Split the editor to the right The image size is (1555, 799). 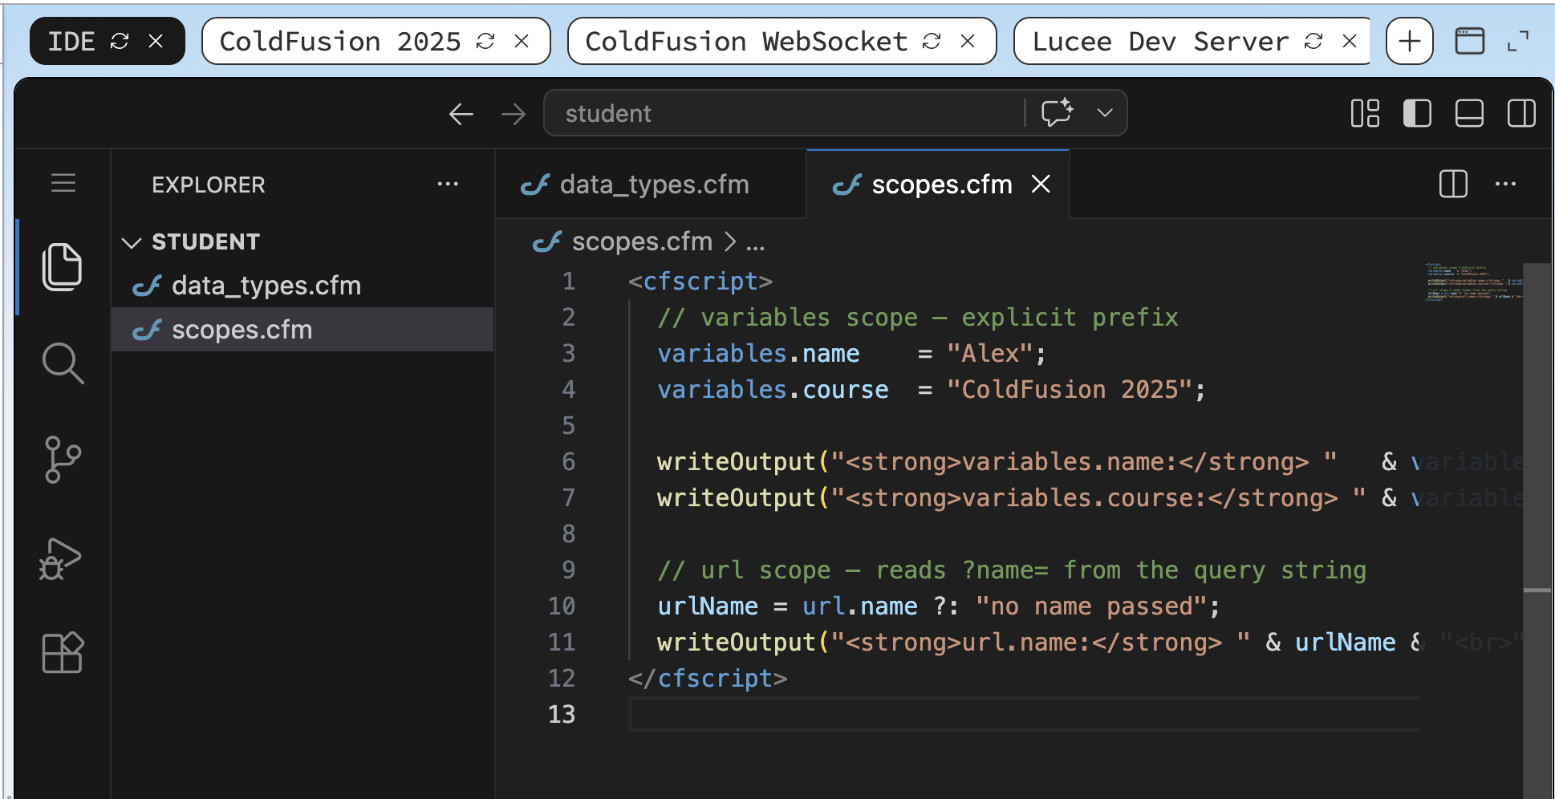pos(1453,184)
